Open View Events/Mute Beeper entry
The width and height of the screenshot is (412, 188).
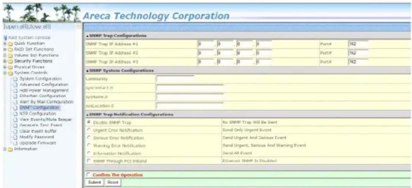tap(46, 119)
